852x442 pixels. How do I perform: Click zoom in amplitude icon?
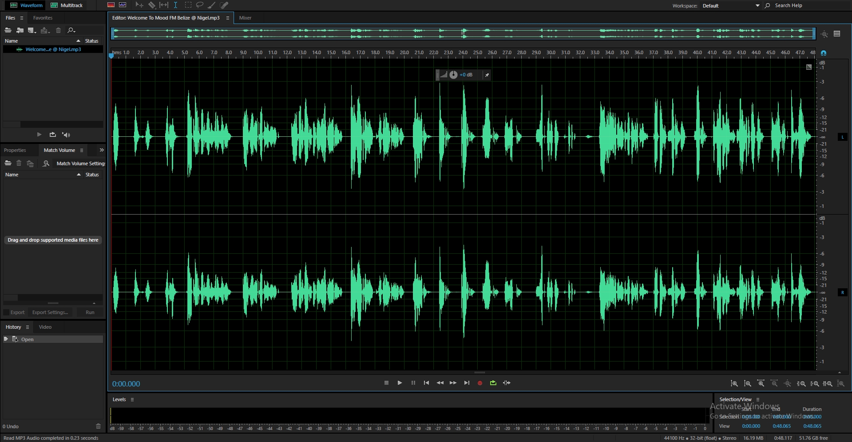[x=734, y=383]
